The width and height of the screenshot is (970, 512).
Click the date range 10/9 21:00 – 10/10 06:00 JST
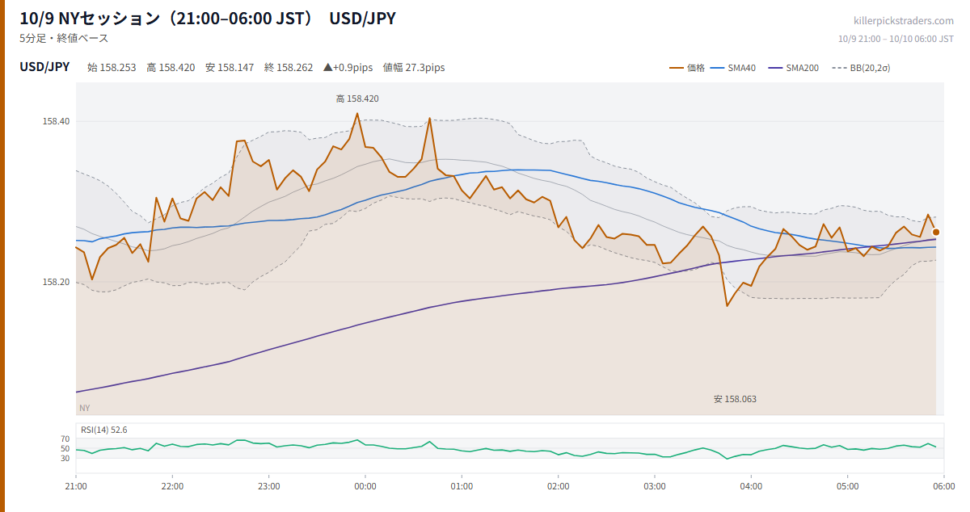pos(896,39)
